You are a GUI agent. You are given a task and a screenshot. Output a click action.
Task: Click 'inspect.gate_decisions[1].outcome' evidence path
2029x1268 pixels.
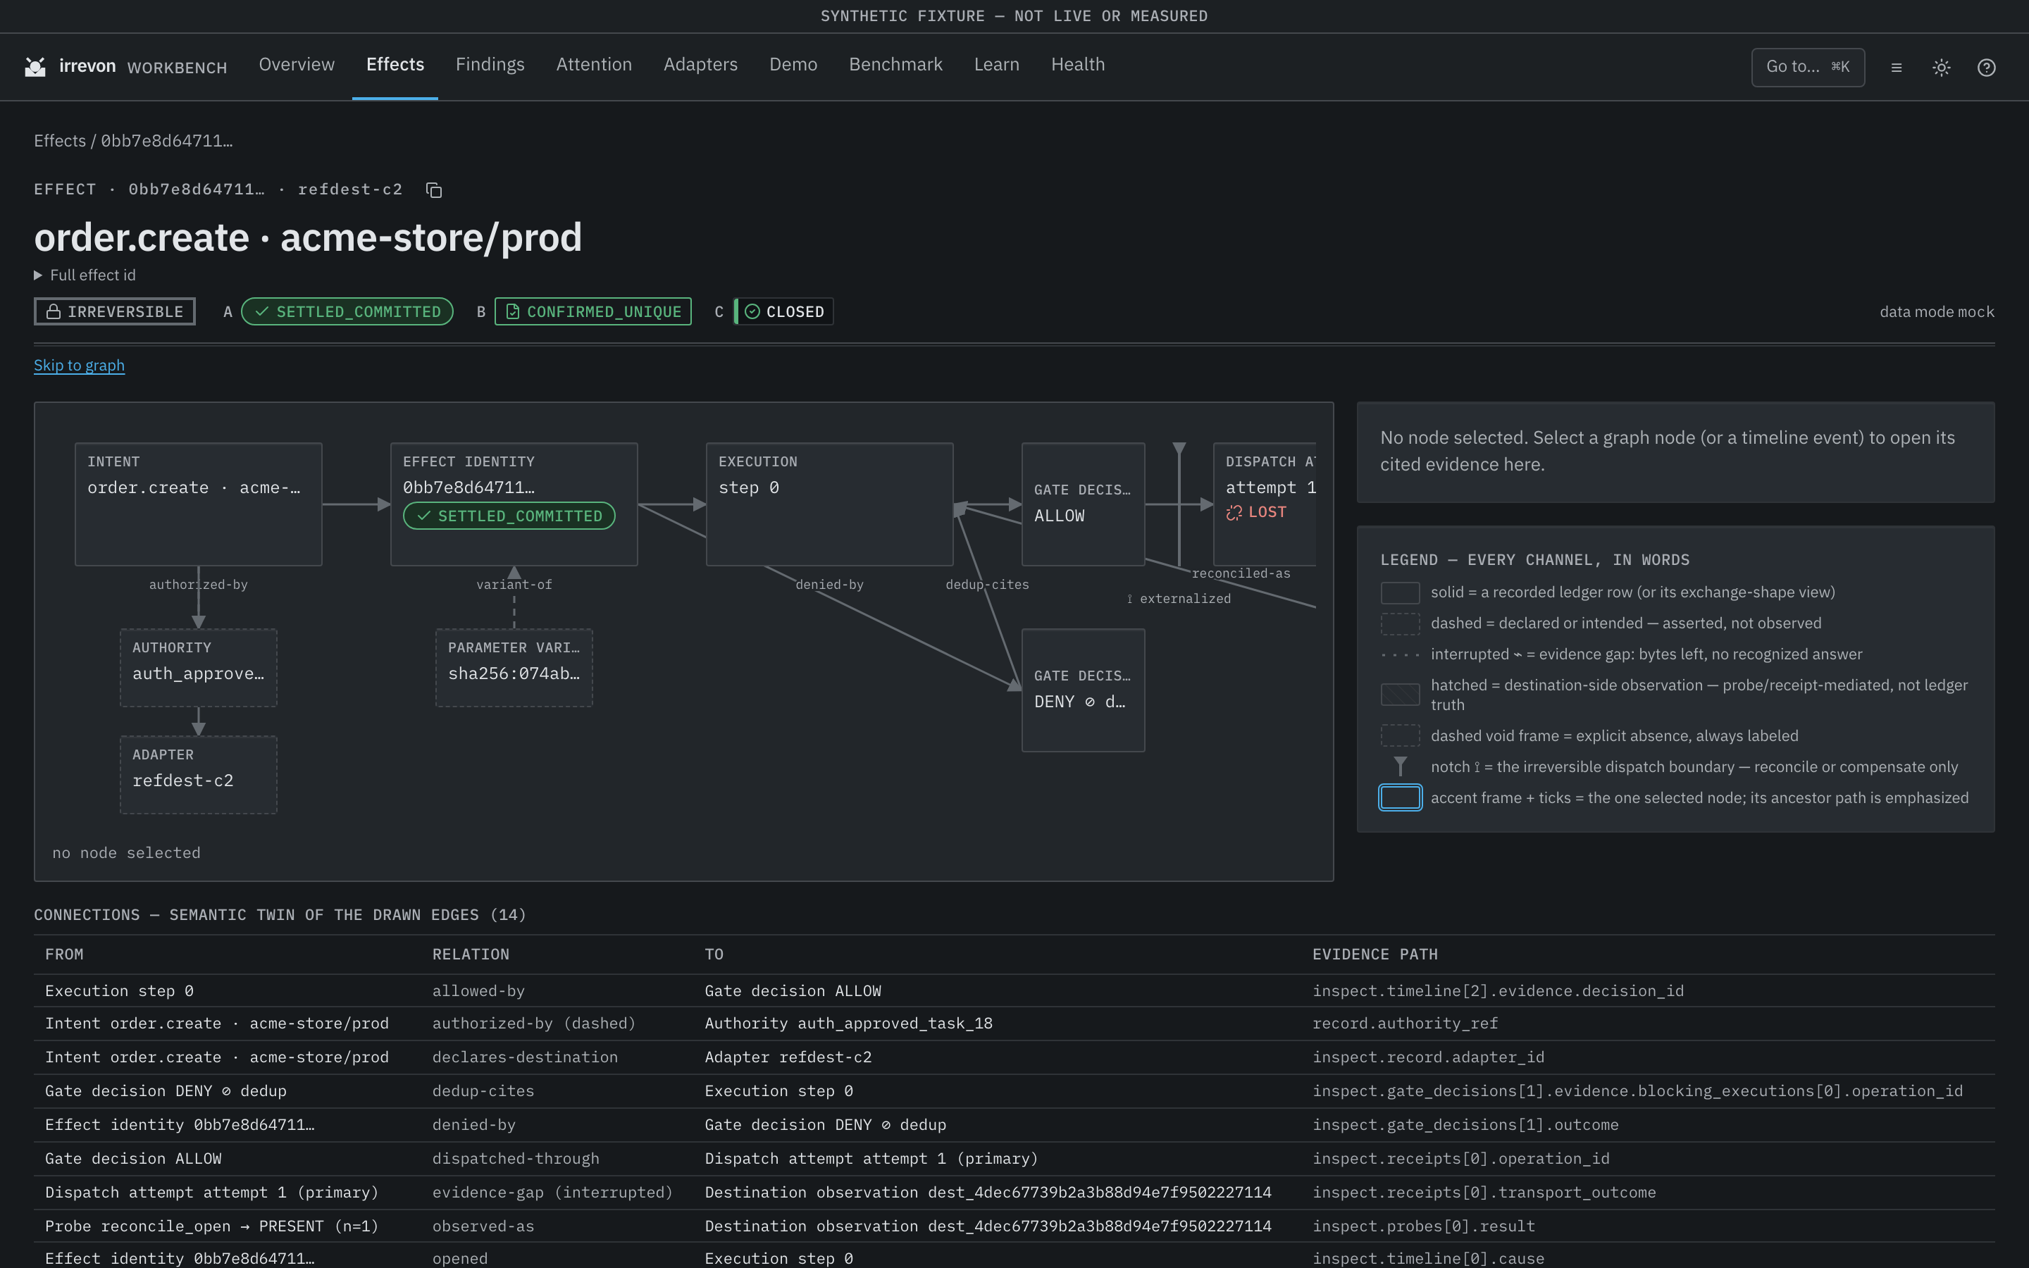point(1465,1126)
